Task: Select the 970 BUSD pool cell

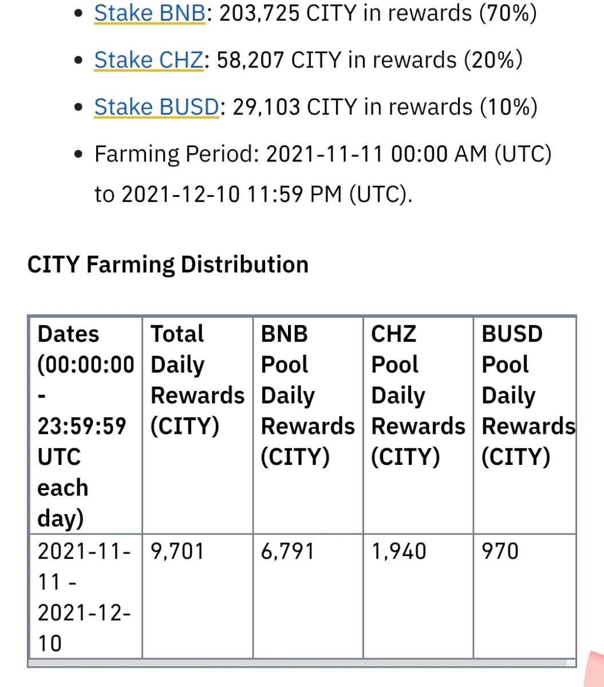Action: (x=524, y=596)
